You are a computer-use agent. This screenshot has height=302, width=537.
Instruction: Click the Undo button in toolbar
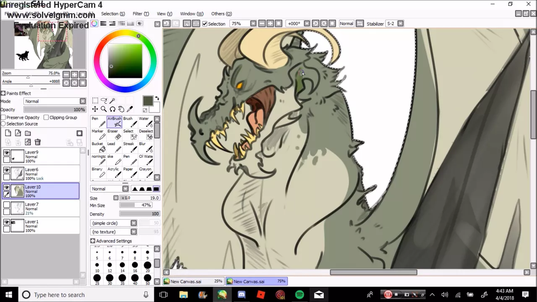[x=166, y=23]
